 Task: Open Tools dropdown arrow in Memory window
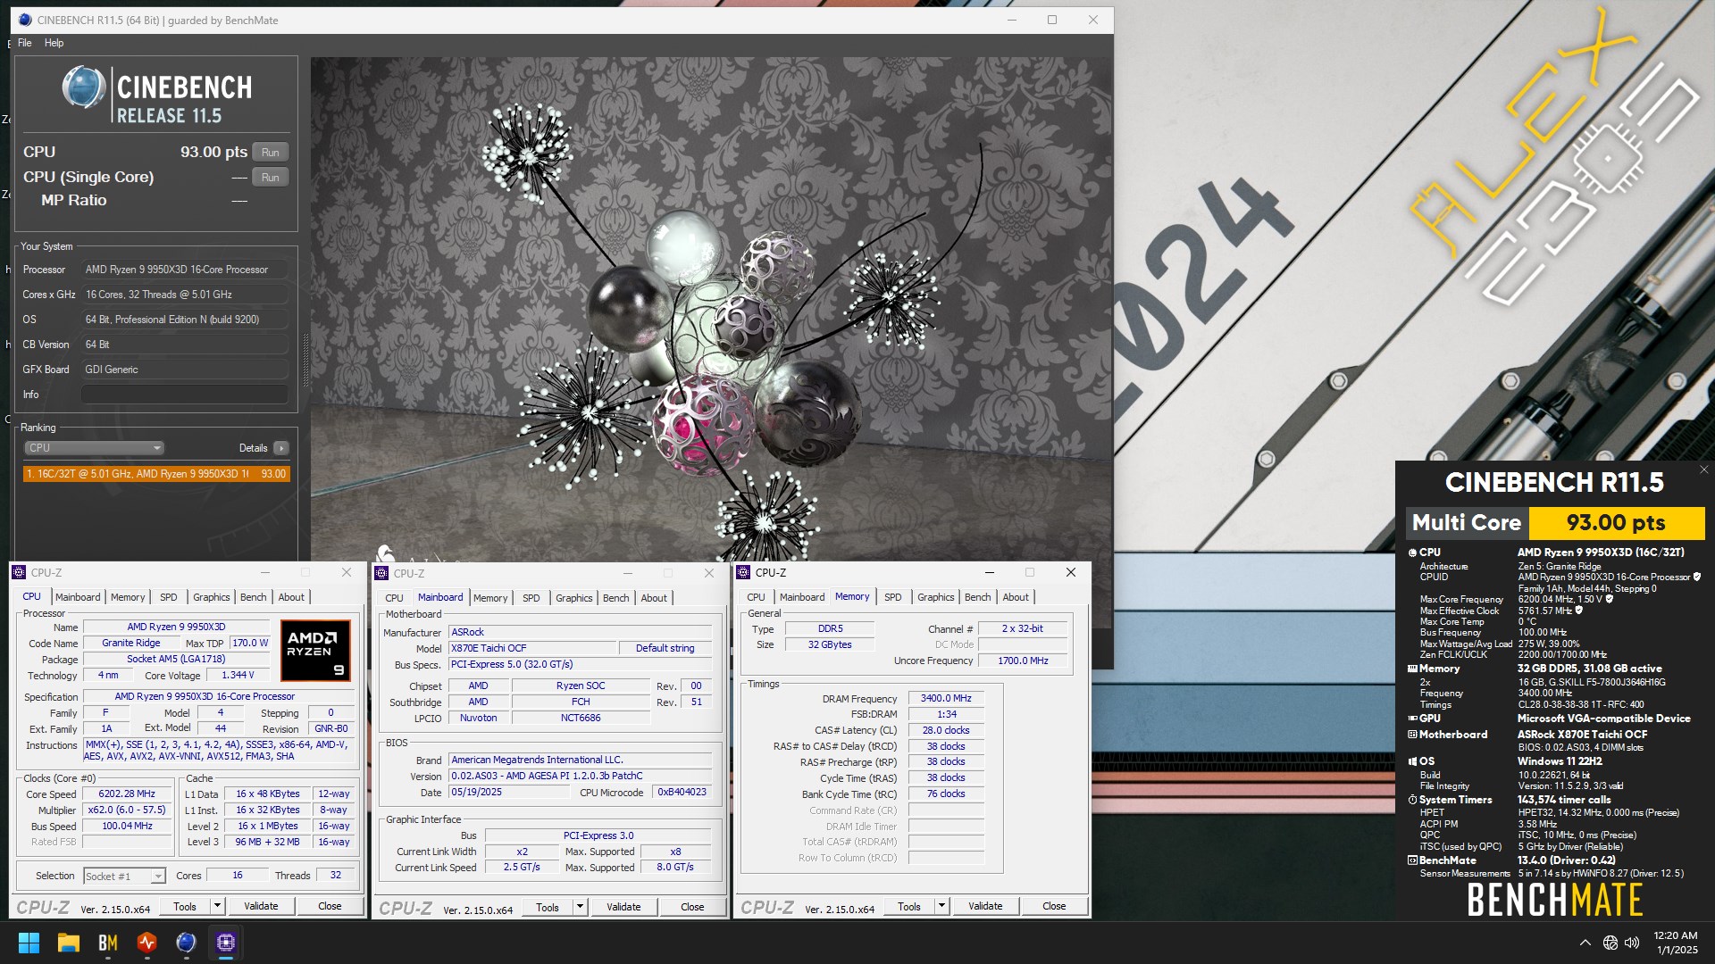tap(941, 906)
